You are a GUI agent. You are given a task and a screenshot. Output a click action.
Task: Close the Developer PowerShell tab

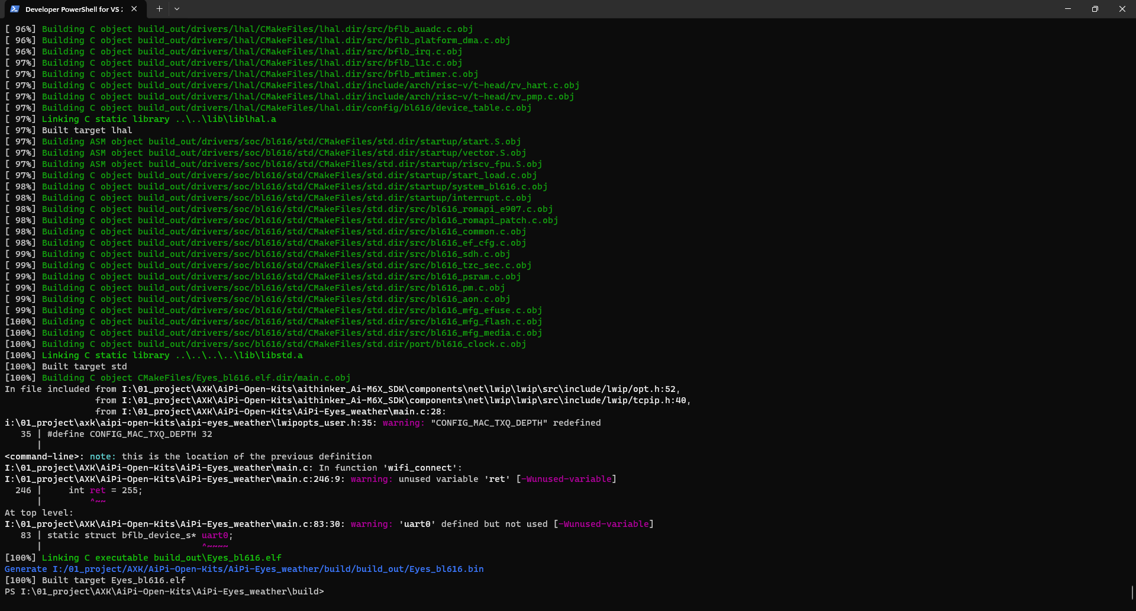(134, 9)
